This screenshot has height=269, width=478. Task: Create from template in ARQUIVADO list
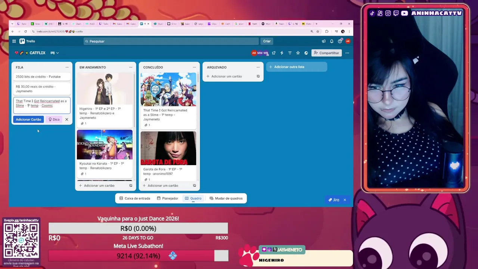pos(258,76)
